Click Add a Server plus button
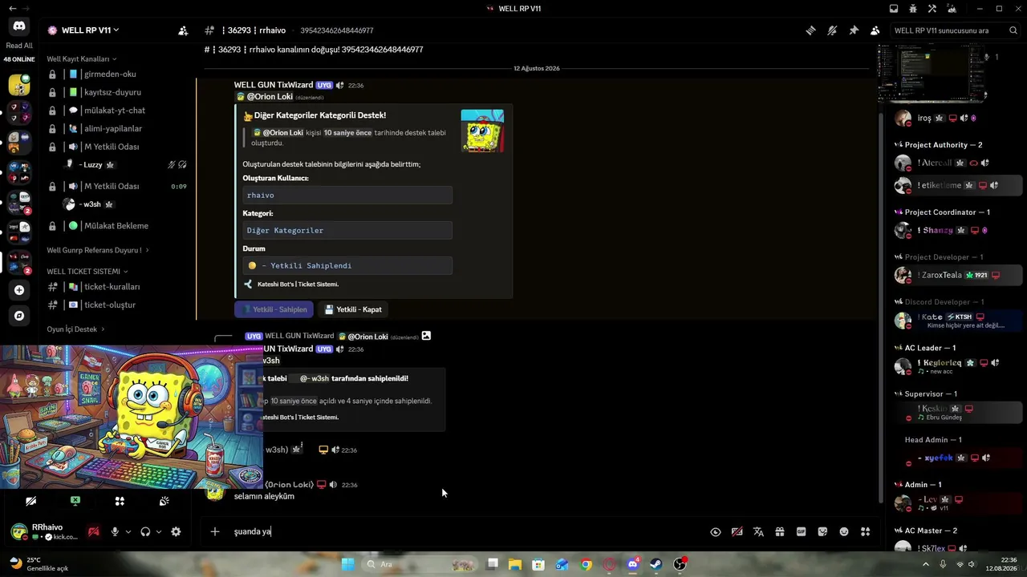 19,290
